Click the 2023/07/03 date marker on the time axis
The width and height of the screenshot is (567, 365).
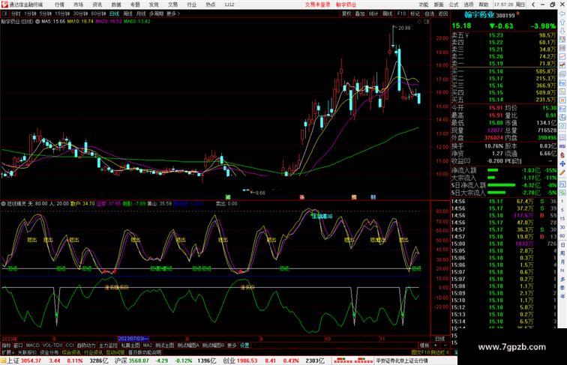(x=133, y=339)
